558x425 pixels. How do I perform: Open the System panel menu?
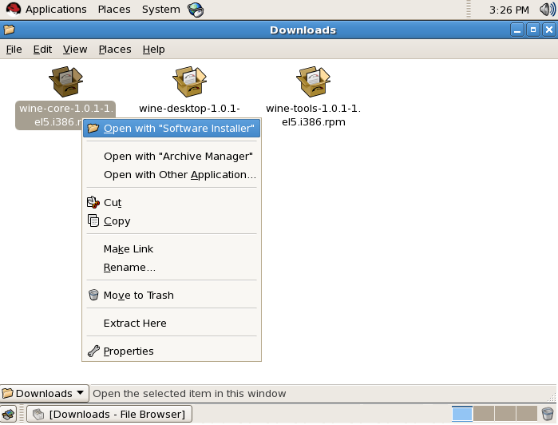[x=160, y=10]
